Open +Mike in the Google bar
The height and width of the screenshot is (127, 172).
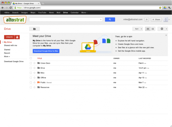pos(7,13)
